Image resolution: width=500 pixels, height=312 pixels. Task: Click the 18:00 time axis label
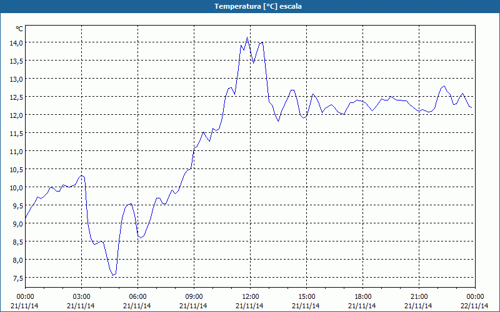click(363, 297)
